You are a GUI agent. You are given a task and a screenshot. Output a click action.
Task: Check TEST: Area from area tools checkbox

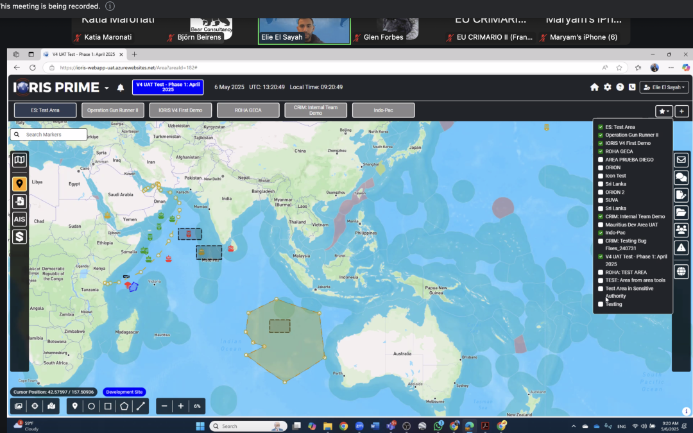pyautogui.click(x=601, y=280)
